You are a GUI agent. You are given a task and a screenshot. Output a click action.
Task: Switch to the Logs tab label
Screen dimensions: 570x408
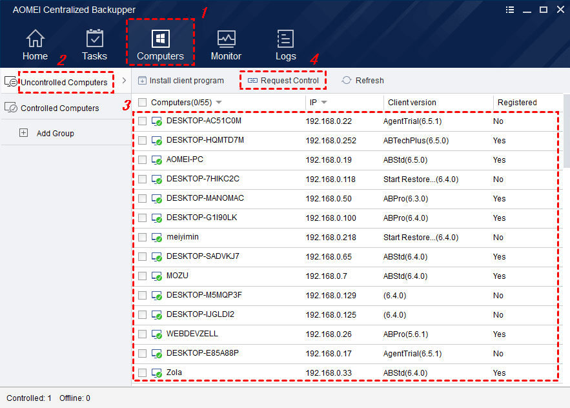(286, 56)
